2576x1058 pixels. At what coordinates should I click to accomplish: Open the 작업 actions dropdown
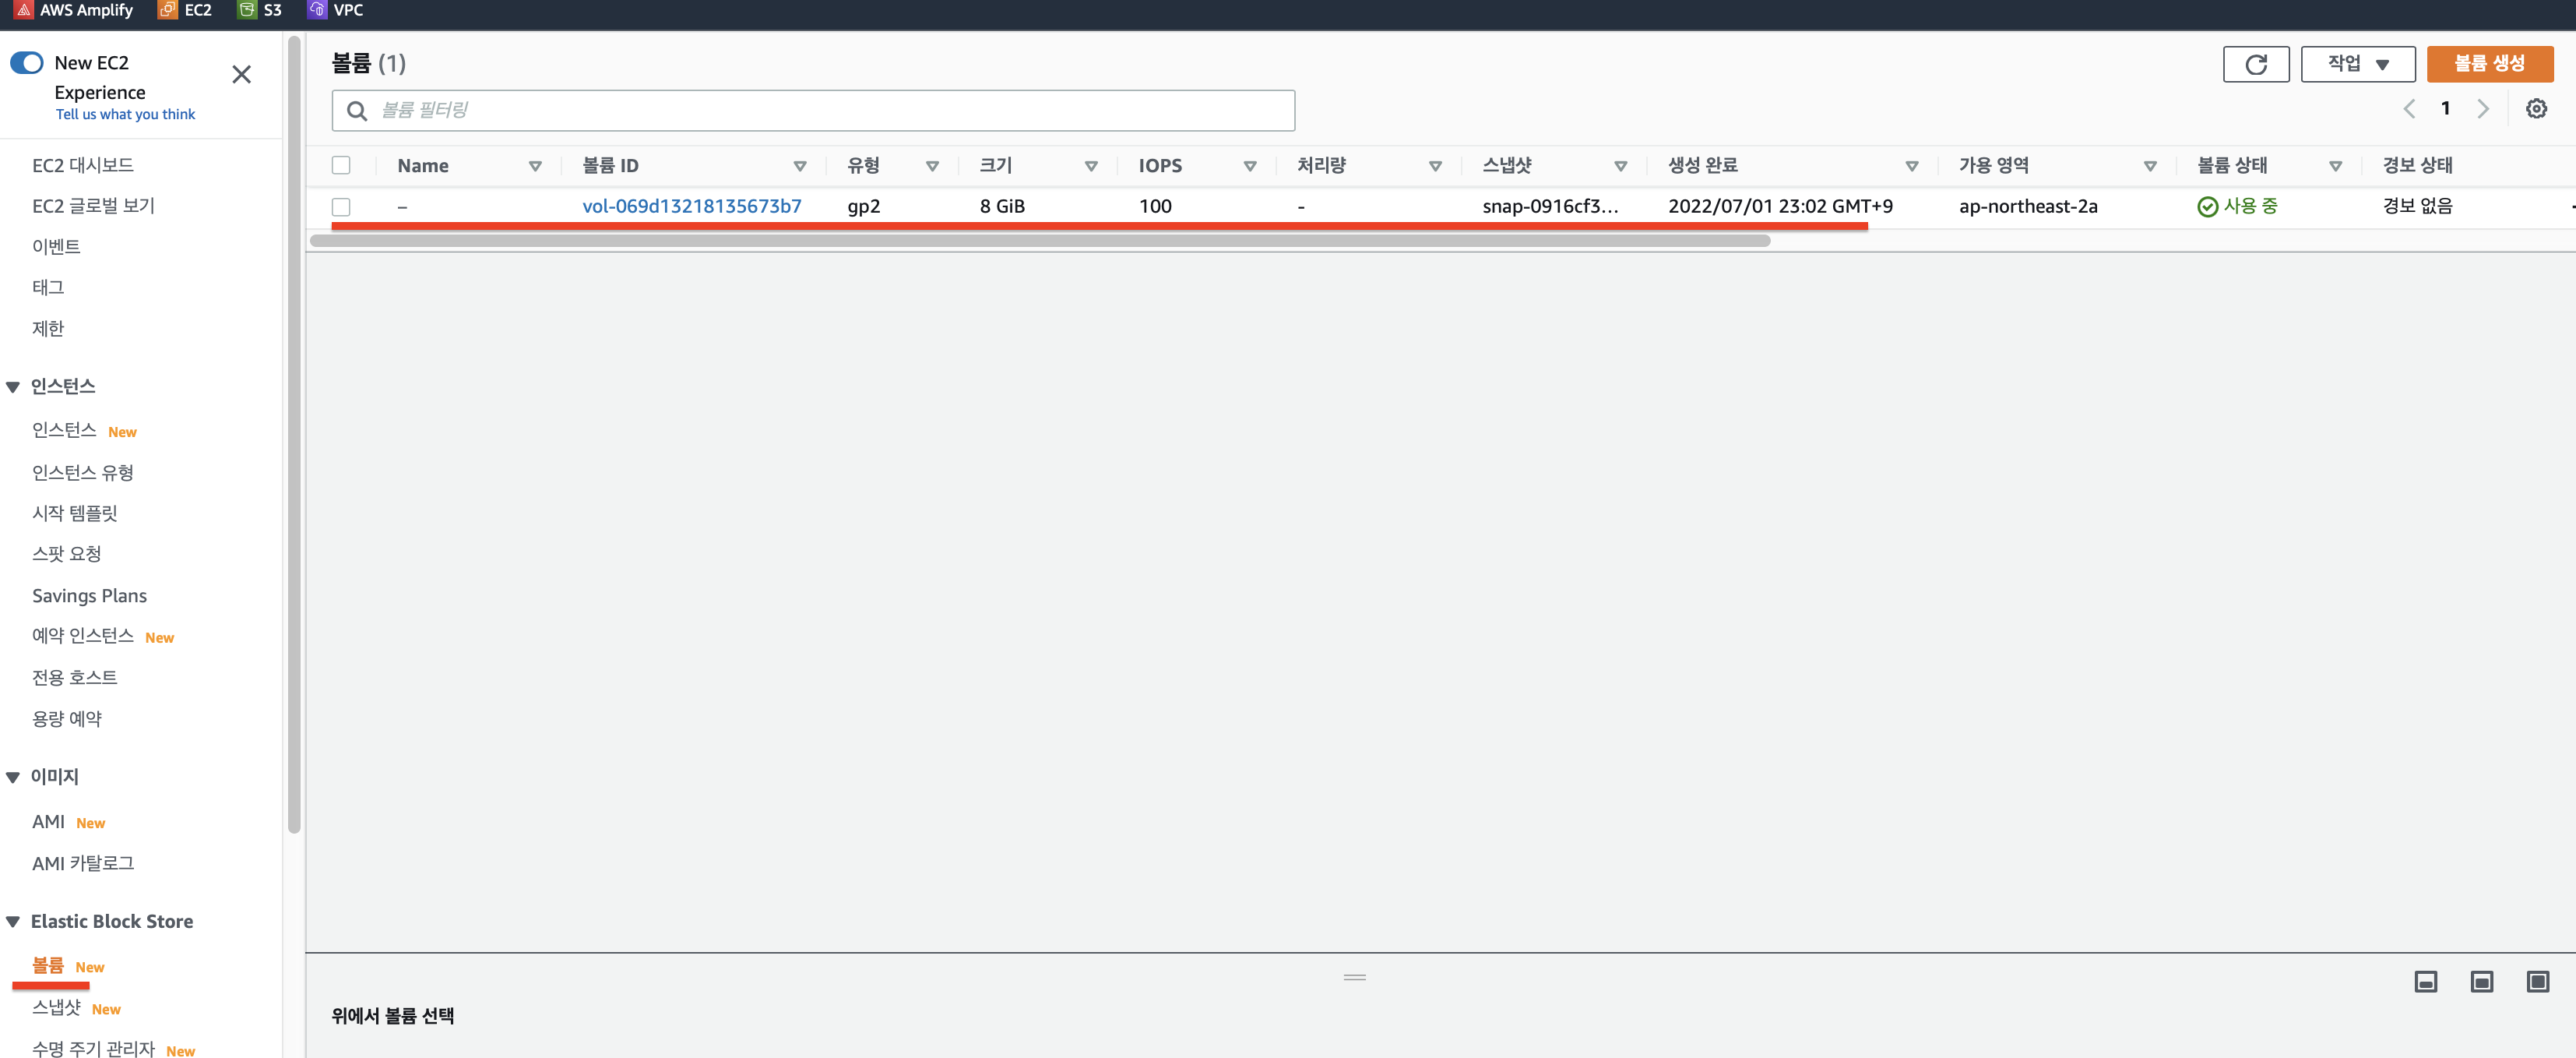(x=2357, y=64)
